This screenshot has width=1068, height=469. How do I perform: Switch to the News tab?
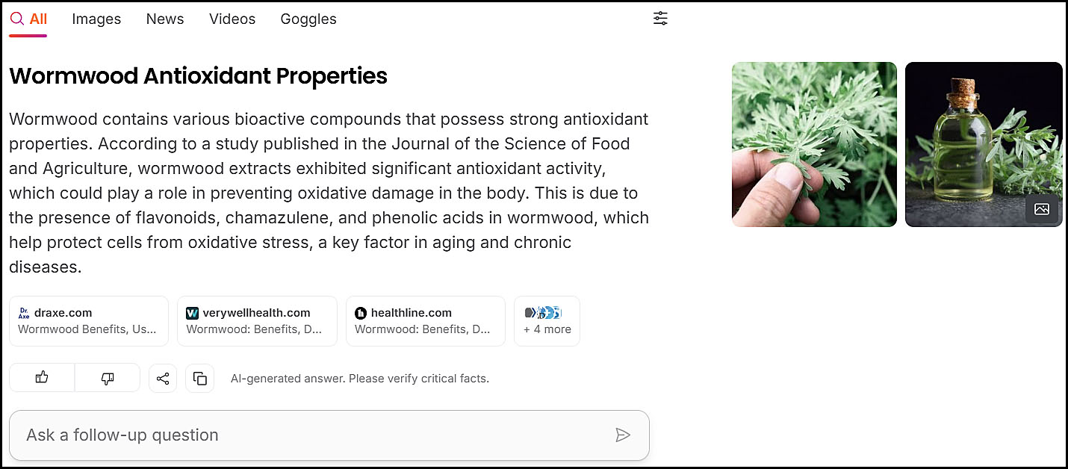coord(165,19)
